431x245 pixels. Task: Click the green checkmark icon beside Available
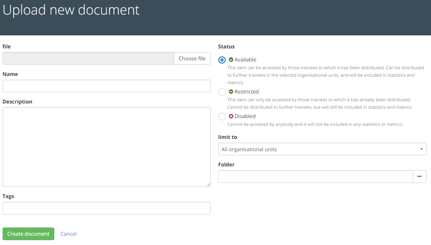click(x=231, y=60)
